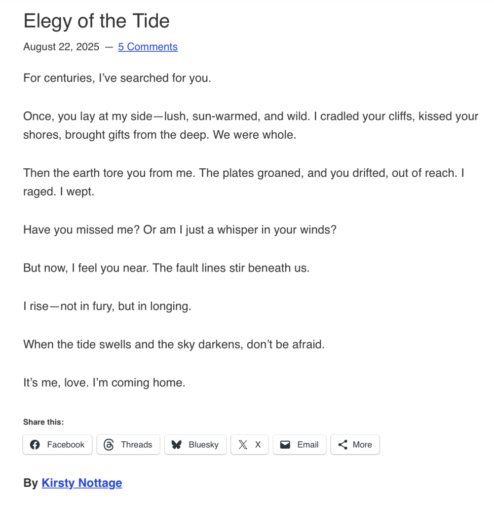Viewport: 494px width, 505px height.
Task: Click the Facebook logo icon
Action: click(35, 445)
